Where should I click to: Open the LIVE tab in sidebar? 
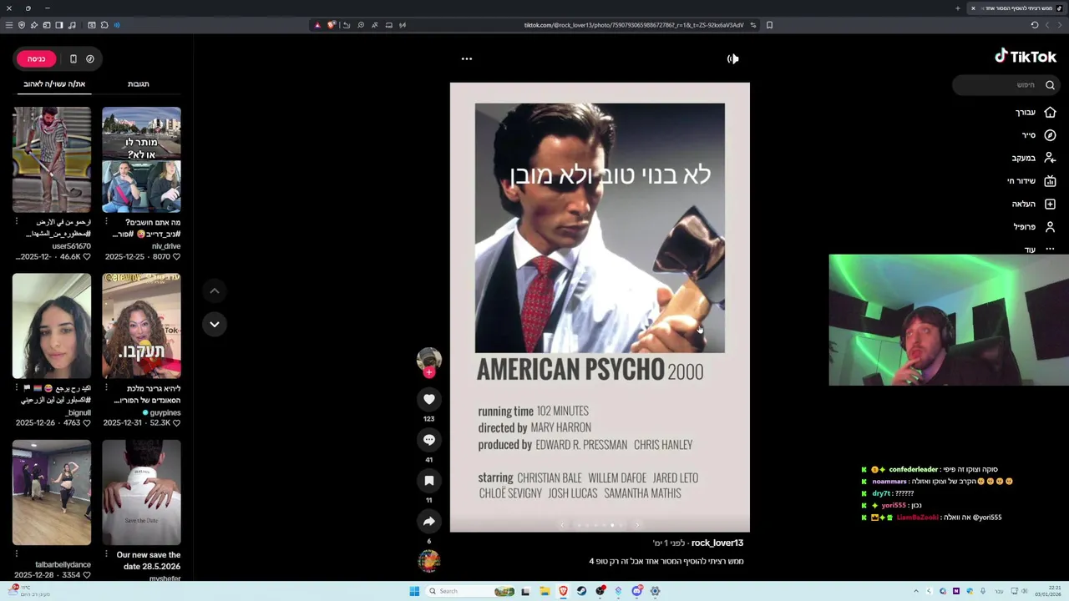pos(1031,180)
